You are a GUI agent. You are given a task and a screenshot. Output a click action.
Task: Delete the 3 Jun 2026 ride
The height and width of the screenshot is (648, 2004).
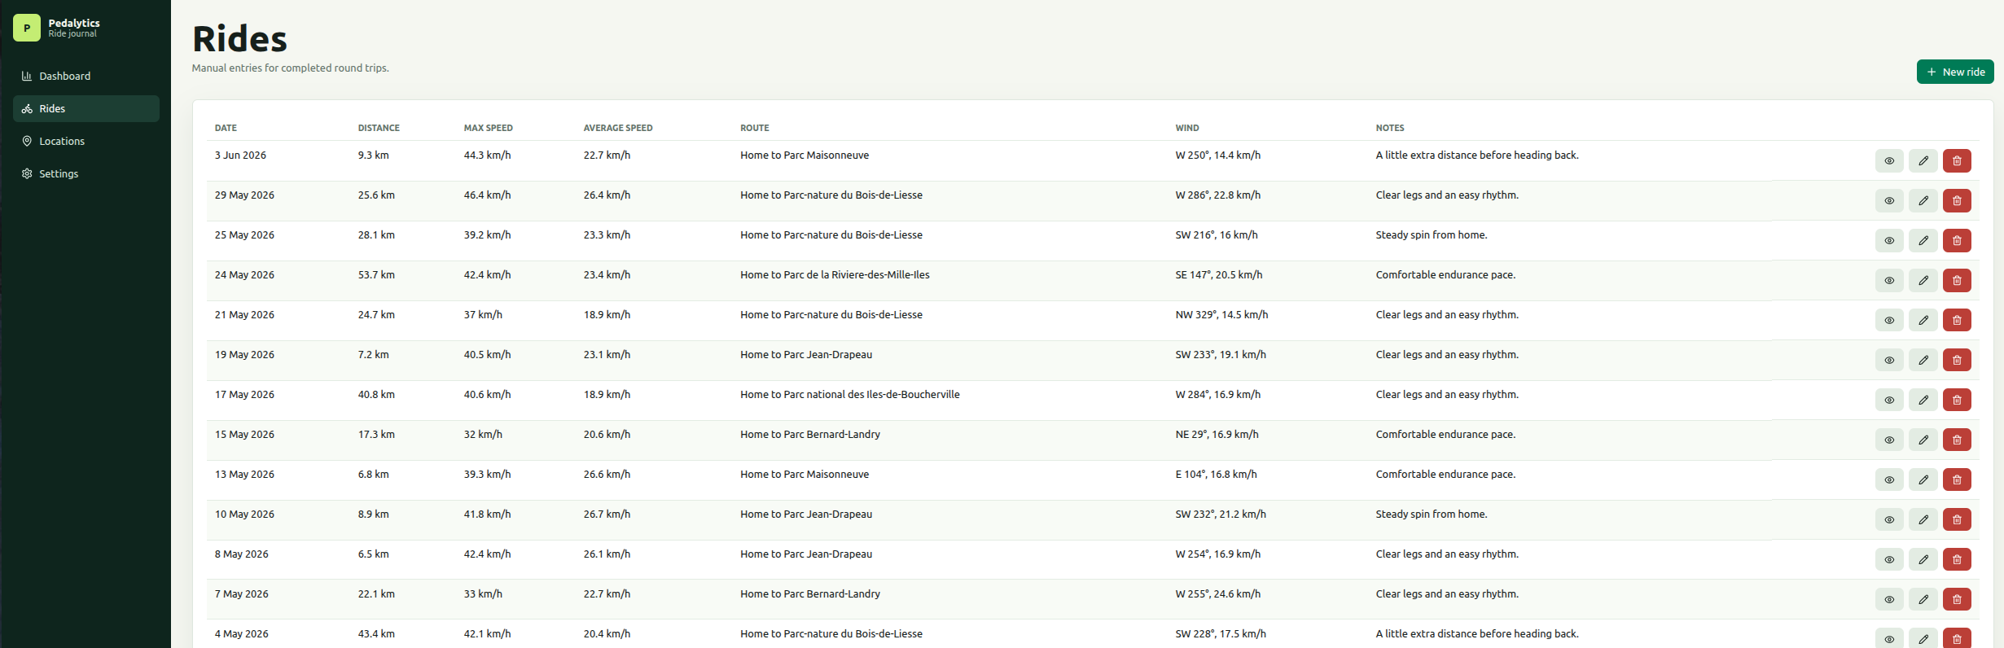[x=1957, y=161]
